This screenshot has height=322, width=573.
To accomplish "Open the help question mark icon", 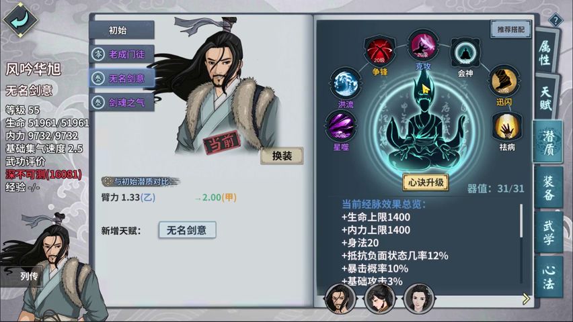I will [556, 20].
